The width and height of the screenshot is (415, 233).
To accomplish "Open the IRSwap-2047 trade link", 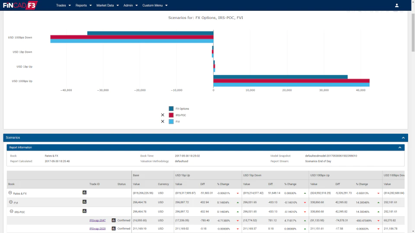I will 97,220.
